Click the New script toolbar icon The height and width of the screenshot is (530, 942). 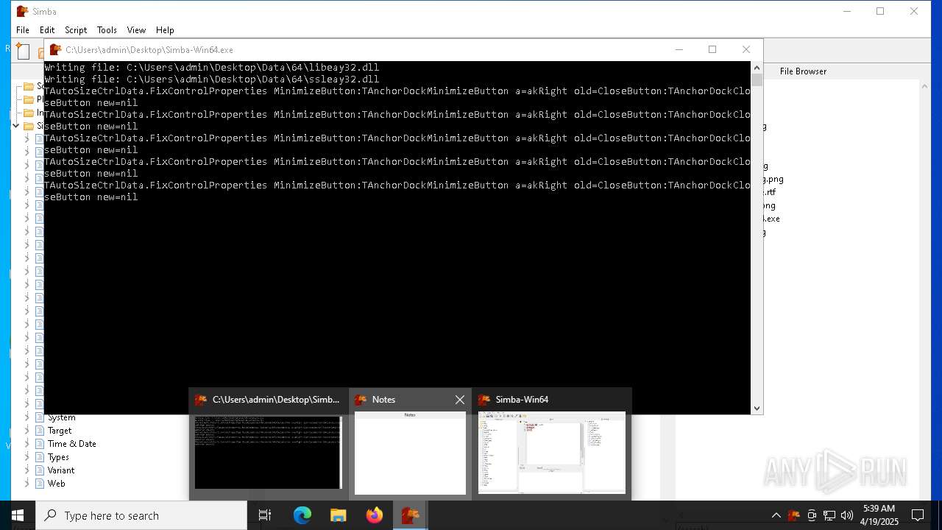pos(24,52)
